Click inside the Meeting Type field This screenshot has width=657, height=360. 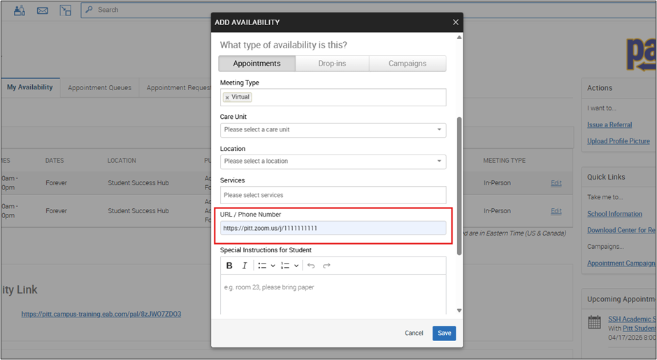[x=333, y=97]
